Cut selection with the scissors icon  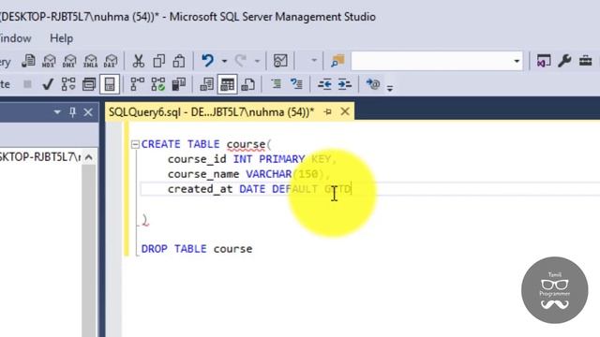tap(138, 61)
